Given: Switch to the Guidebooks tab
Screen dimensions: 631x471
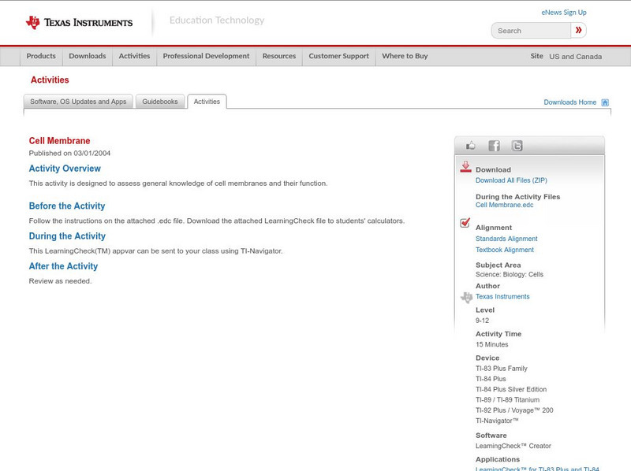Looking at the screenshot, I should (160, 102).
